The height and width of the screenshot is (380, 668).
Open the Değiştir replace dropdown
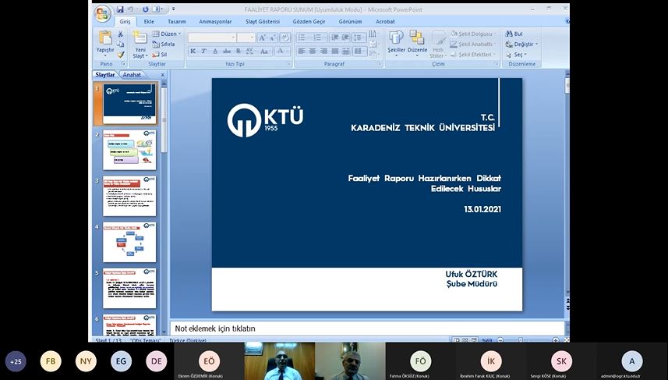coord(524,44)
